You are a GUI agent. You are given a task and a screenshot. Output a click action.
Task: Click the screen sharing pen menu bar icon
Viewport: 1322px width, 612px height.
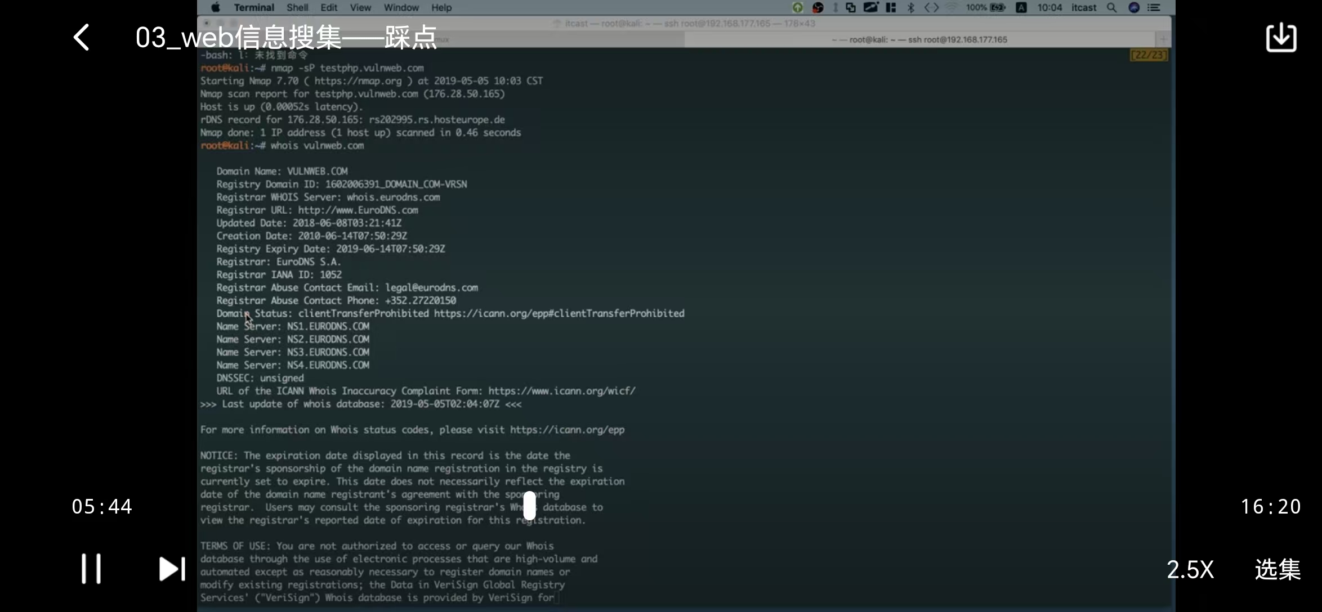[871, 7]
